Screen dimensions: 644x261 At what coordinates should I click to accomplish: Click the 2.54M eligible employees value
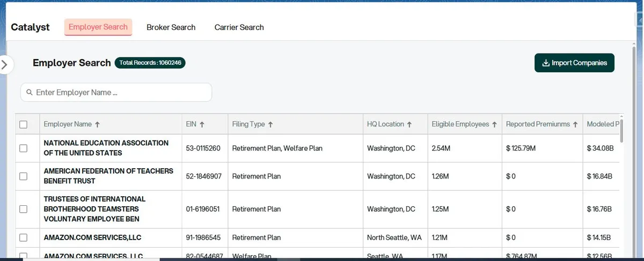[x=441, y=148]
